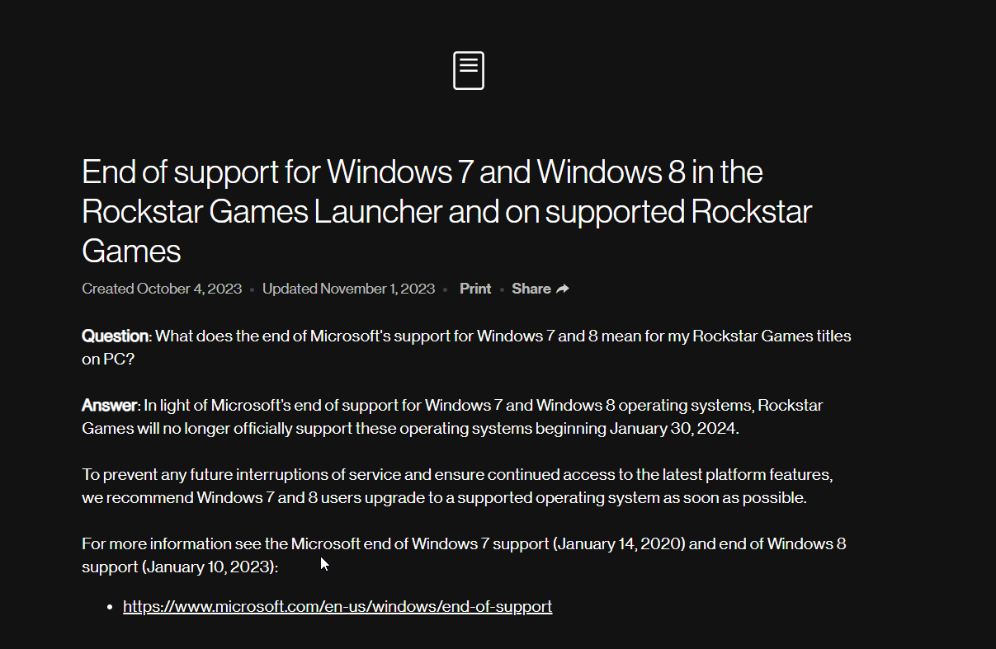Open the Microsoft end-of-support URL
Screen dimensions: 996x649
tap(338, 607)
